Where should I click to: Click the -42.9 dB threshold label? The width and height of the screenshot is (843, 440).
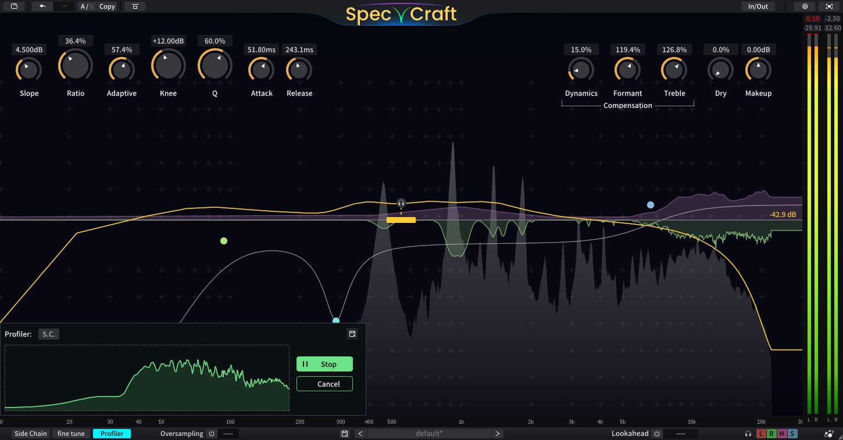pos(783,215)
